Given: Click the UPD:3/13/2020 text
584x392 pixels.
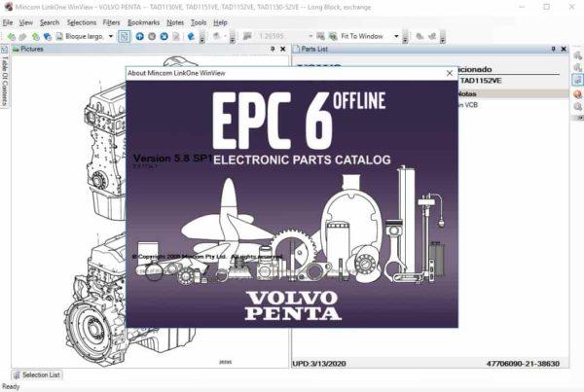Looking at the screenshot, I should (x=319, y=364).
